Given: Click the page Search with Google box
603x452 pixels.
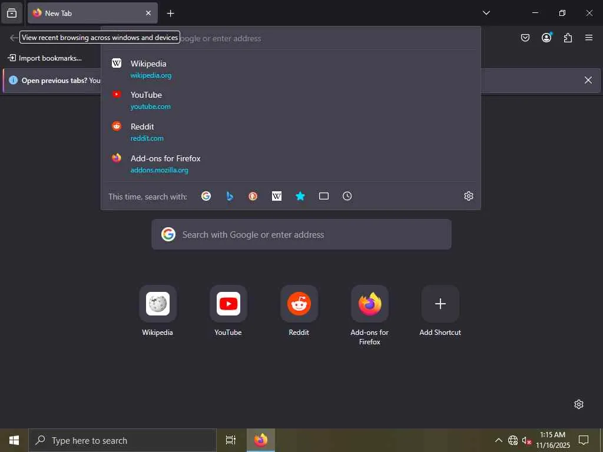Looking at the screenshot, I should click(x=301, y=234).
